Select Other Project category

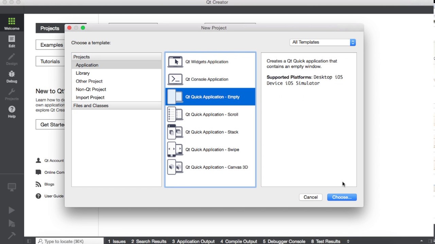click(117, 81)
